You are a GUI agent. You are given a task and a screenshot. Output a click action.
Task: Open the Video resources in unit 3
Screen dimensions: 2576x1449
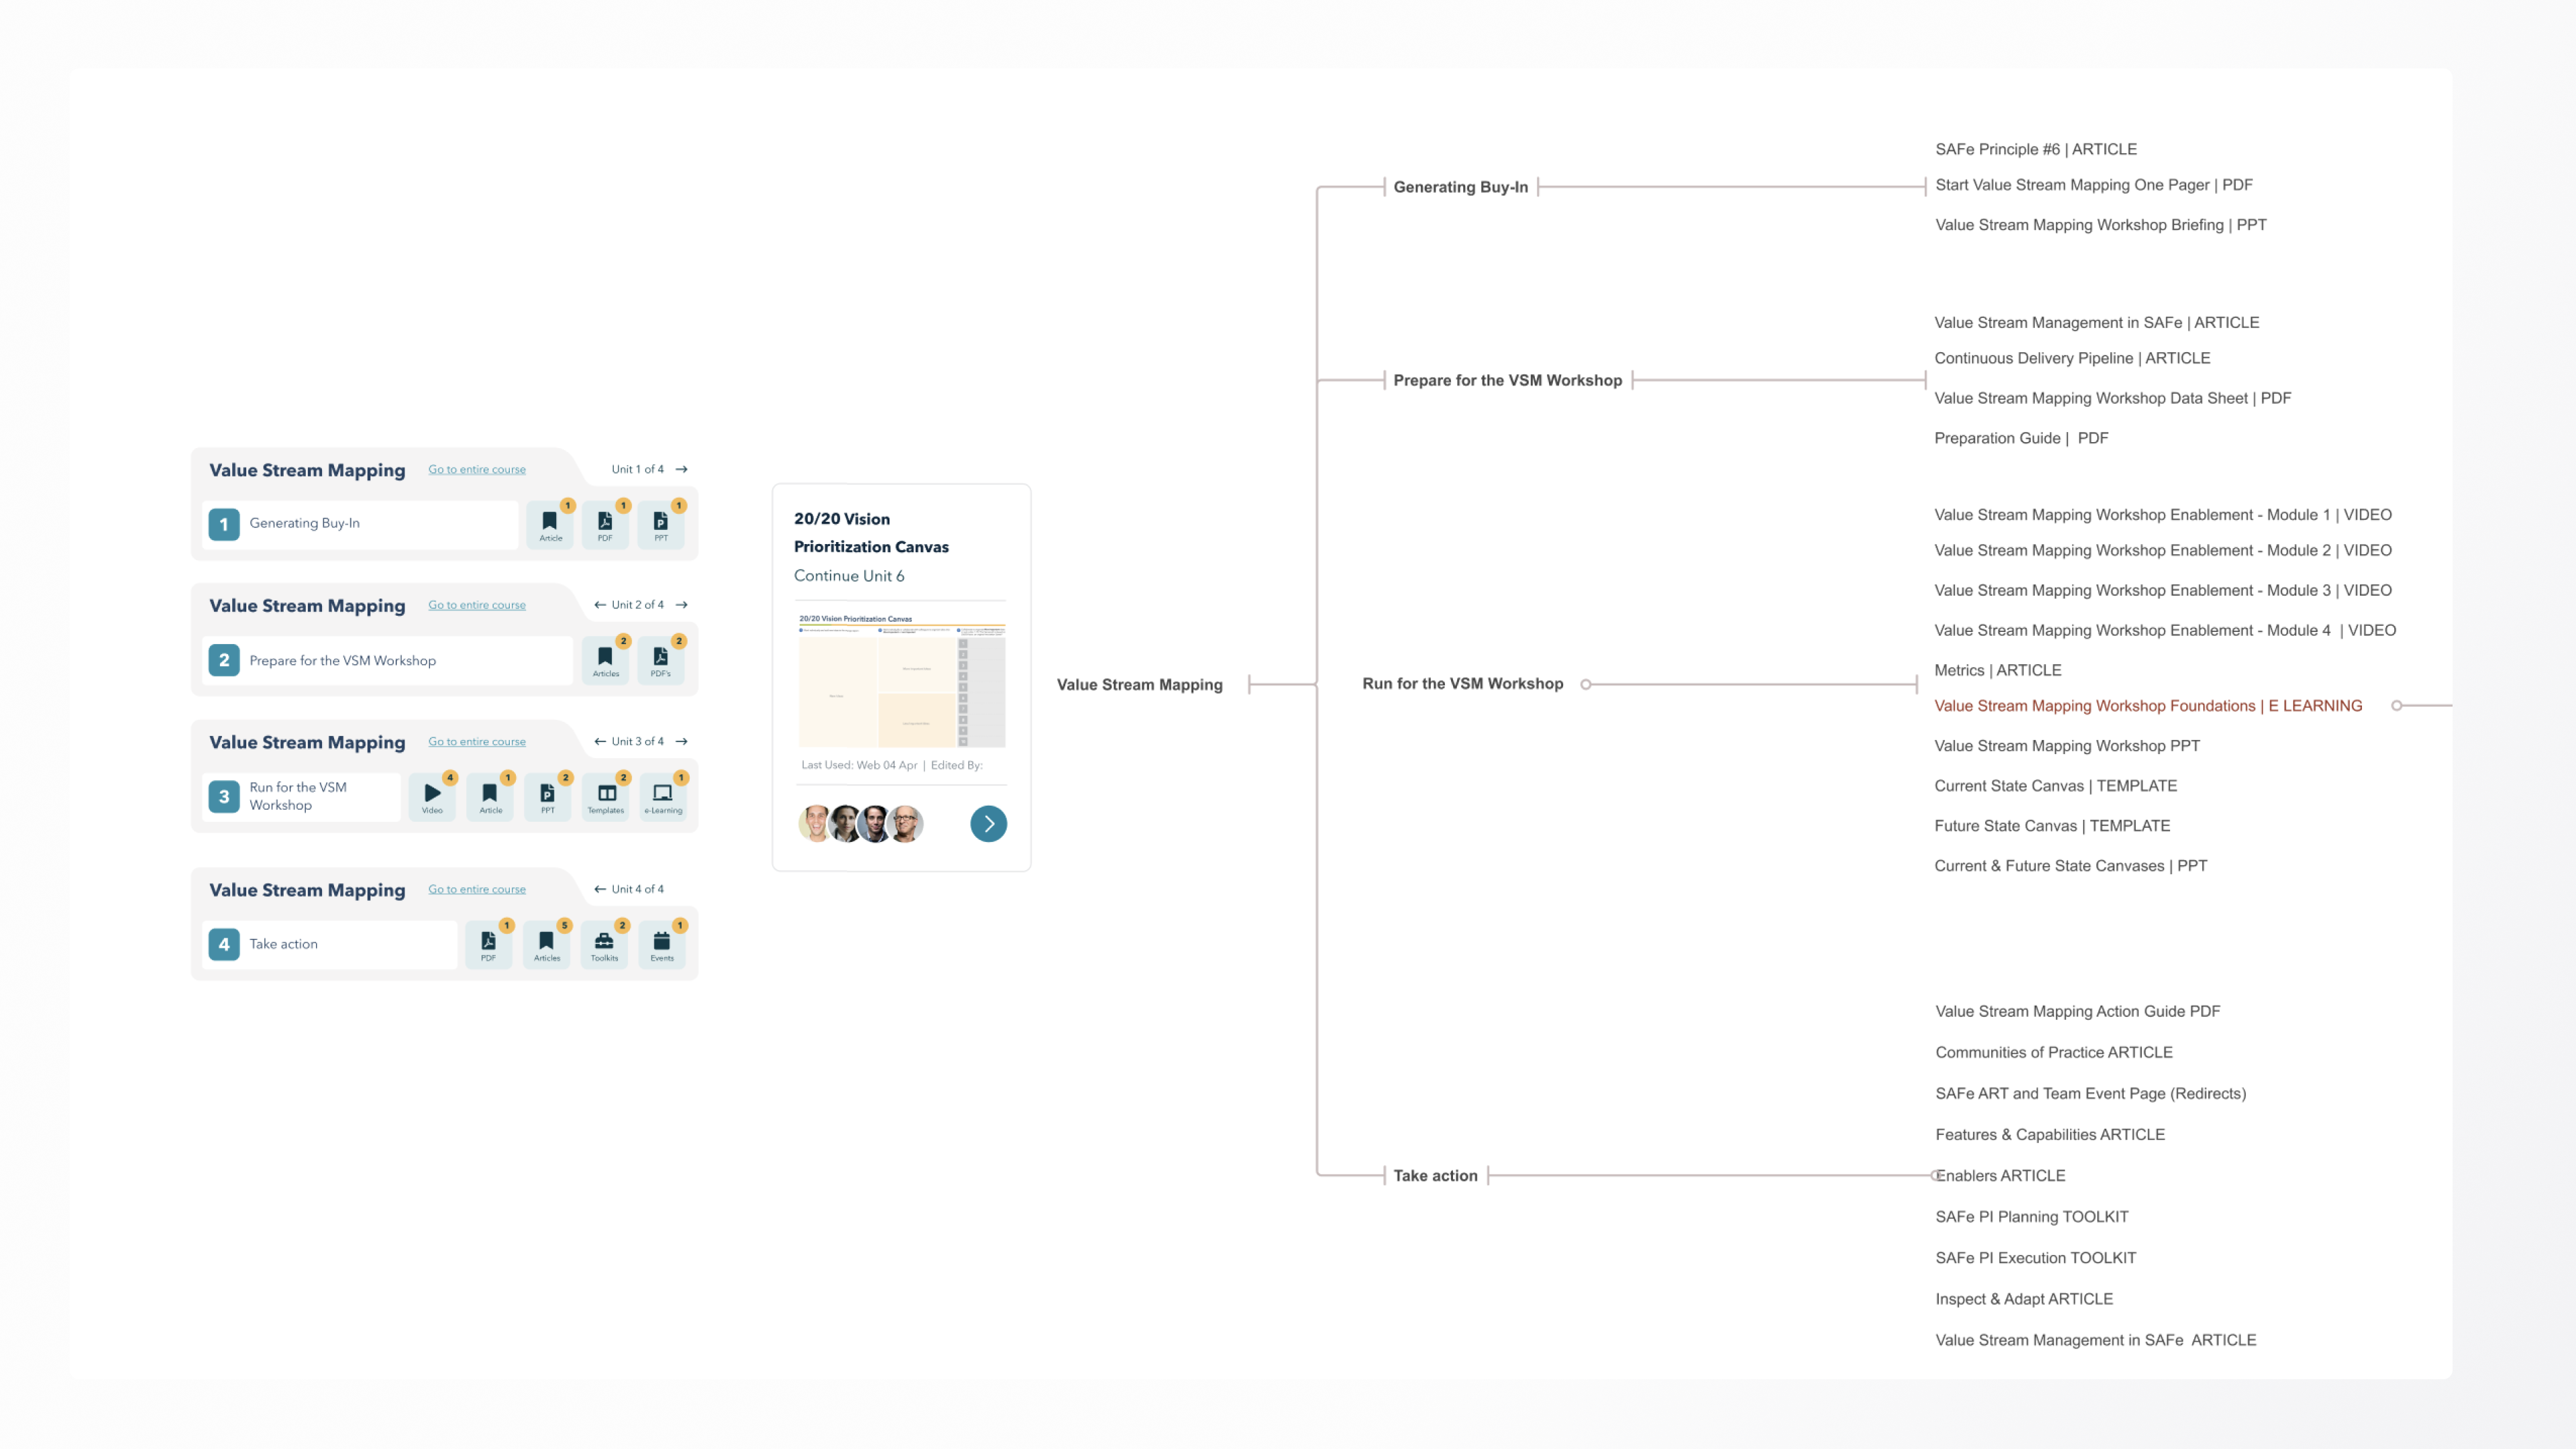[x=432, y=796]
